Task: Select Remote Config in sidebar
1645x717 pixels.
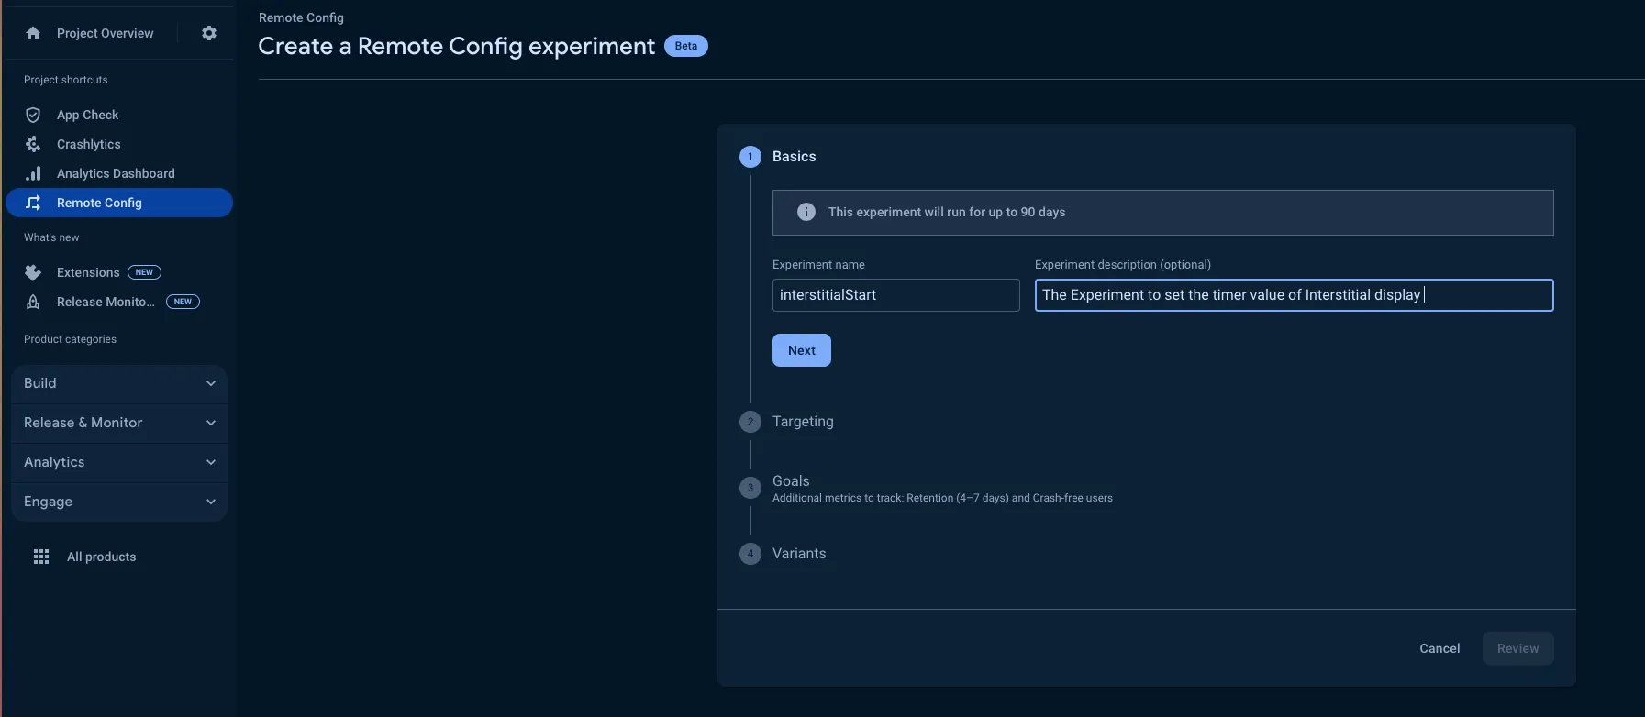Action: click(119, 203)
